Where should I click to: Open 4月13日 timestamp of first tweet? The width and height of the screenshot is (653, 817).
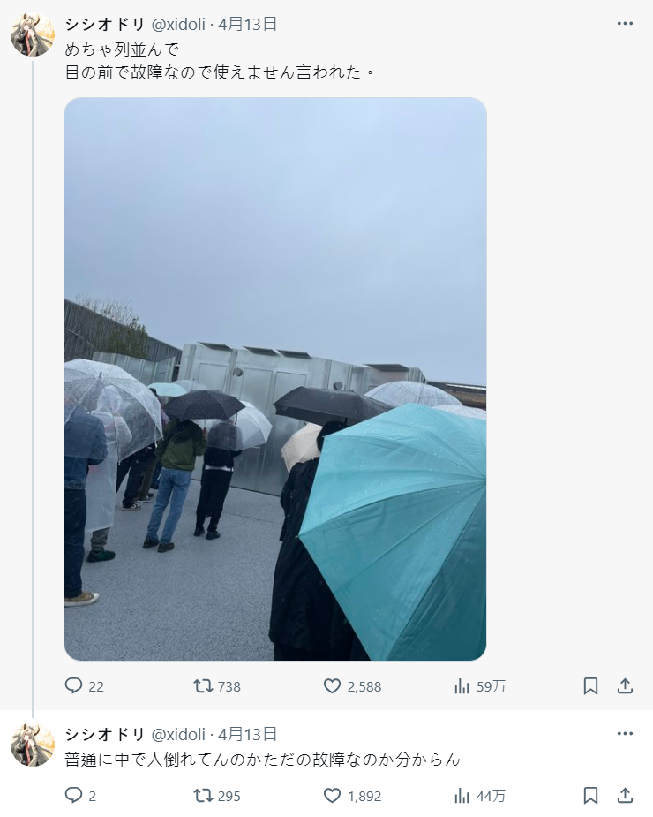pos(247,24)
